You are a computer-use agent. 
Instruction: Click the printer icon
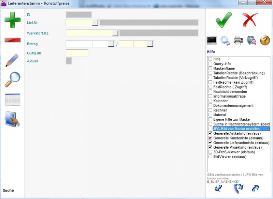tap(238, 40)
